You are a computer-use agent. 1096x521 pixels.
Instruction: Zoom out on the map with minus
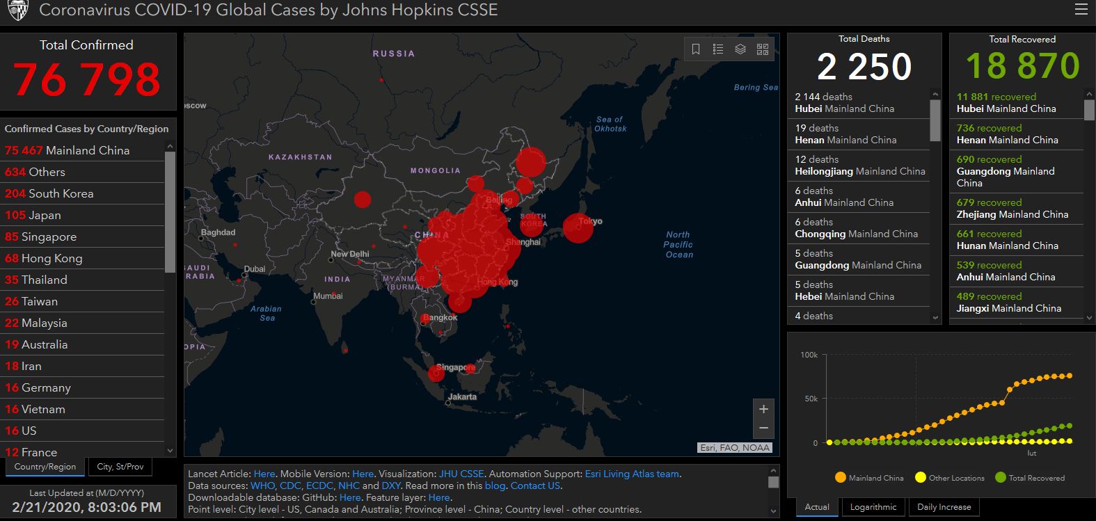(763, 428)
